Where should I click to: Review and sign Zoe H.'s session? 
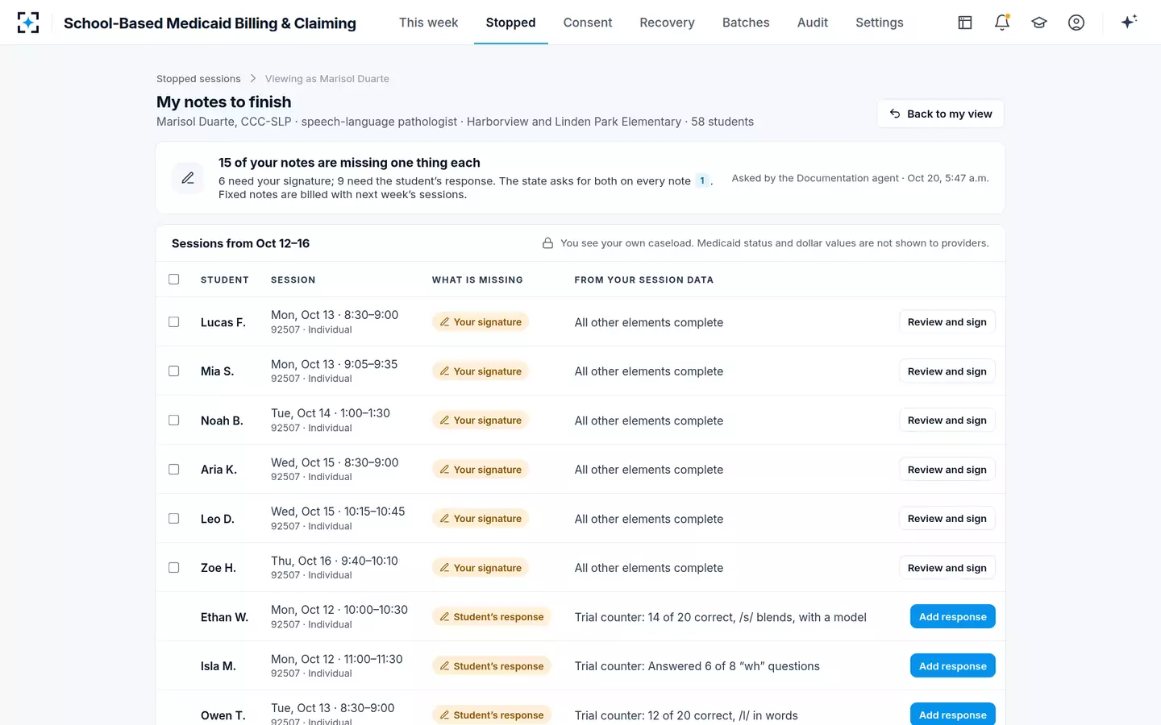pyautogui.click(x=947, y=568)
